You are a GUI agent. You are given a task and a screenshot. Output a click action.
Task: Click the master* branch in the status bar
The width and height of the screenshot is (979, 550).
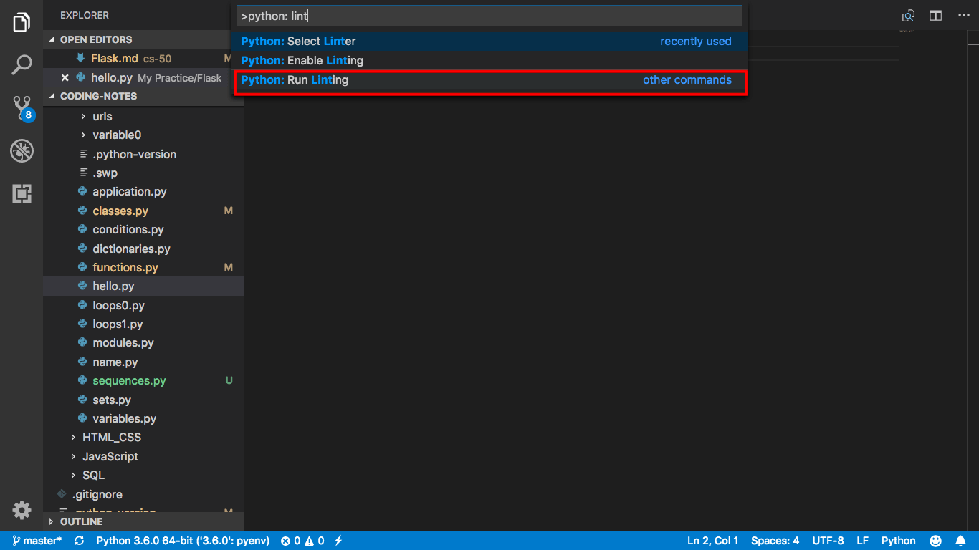(37, 541)
